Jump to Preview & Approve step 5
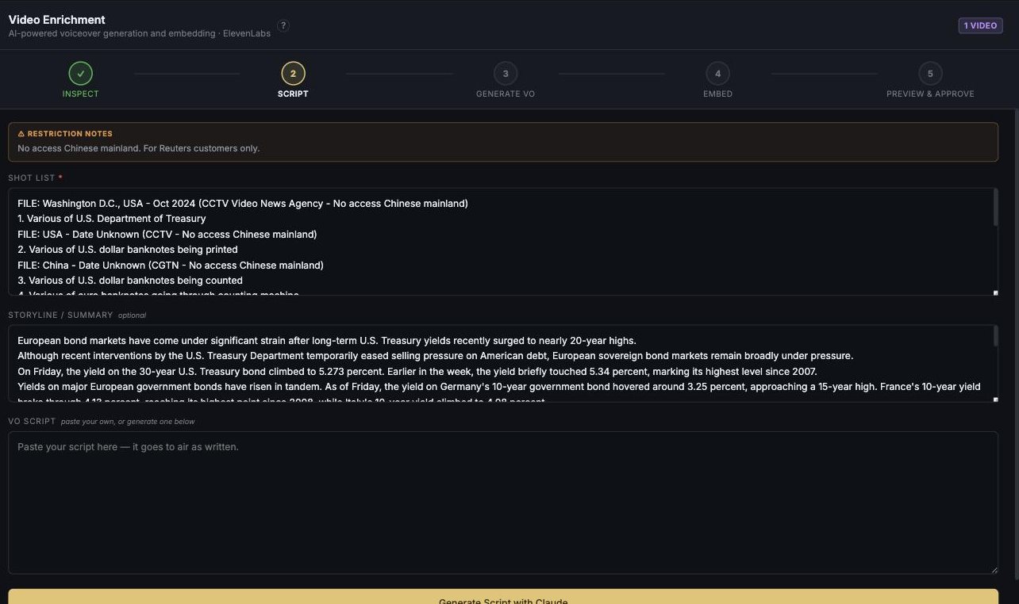This screenshot has height=604, width=1019. pyautogui.click(x=930, y=74)
